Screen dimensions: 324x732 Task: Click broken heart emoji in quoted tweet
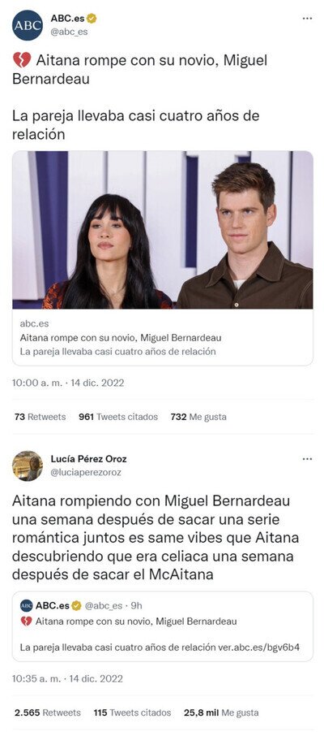(27, 622)
